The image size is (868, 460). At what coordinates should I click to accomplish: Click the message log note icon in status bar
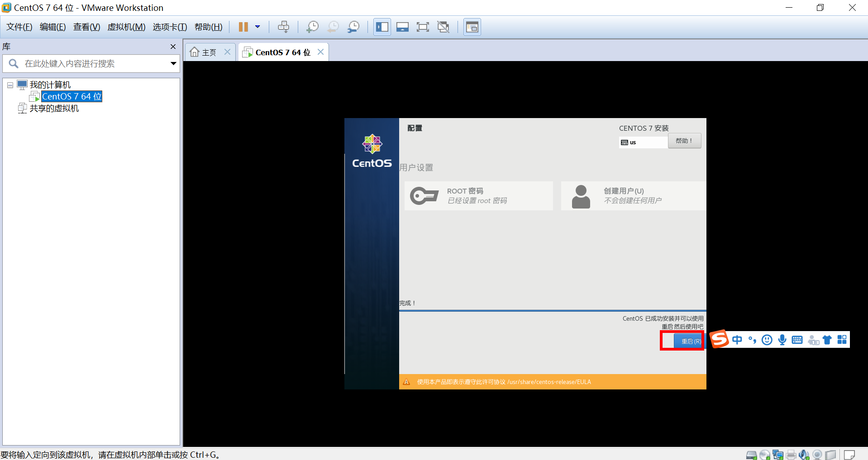(849, 455)
